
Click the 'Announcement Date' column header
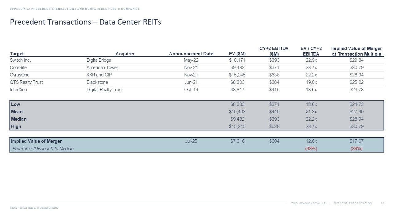tap(191, 54)
